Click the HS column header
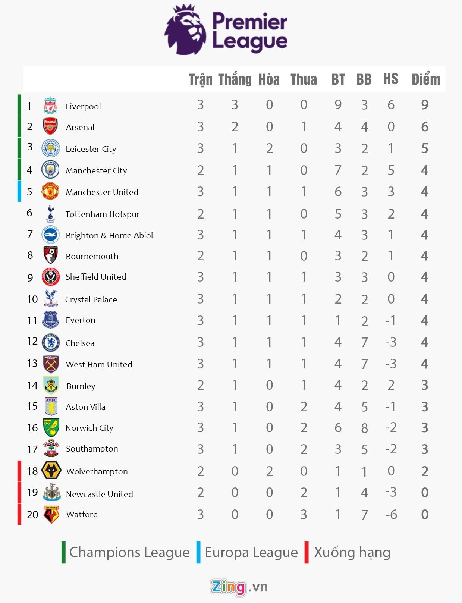462x603 pixels. click(x=390, y=79)
